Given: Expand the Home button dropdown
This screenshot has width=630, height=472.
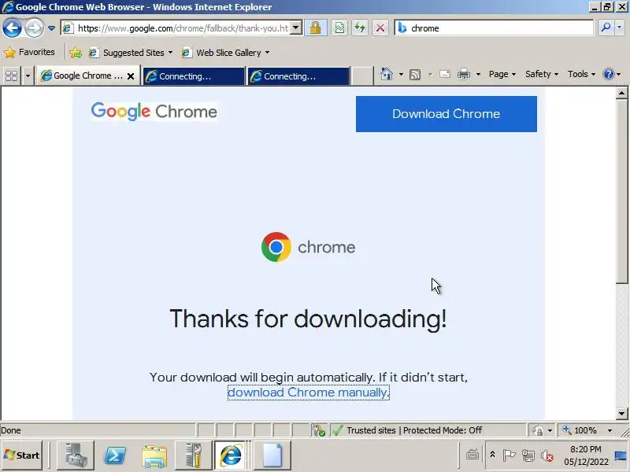Looking at the screenshot, I should tap(401, 74).
